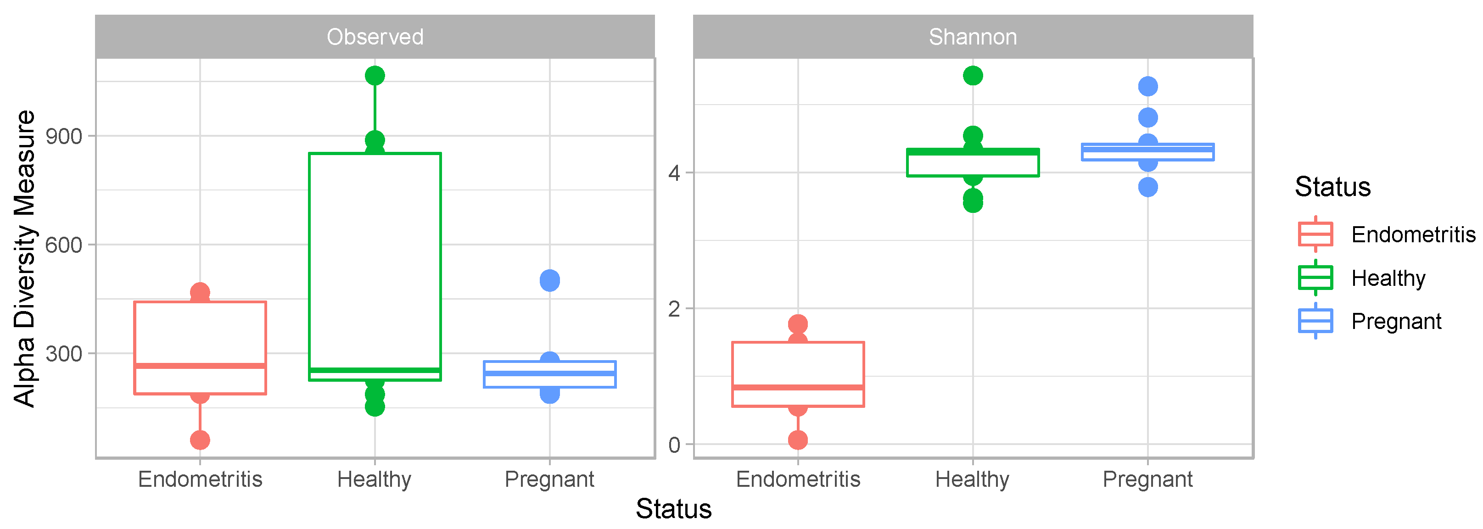Click the 900 tick label on Observed axis
Screen dimensions: 1483x529
tap(63, 136)
